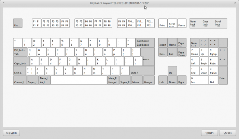Screen dimensions: 239x139
Task: Click the Del key in navigation cluster
Action: click(x=163, y=52)
